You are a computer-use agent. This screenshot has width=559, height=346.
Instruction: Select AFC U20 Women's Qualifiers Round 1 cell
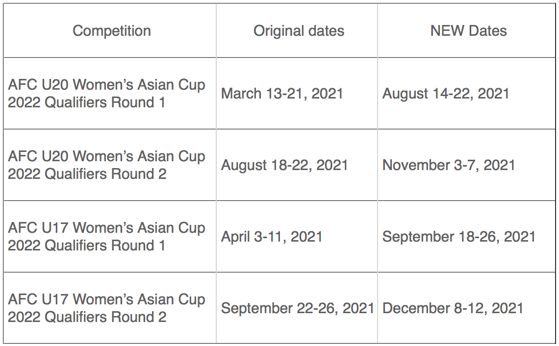coord(110,93)
